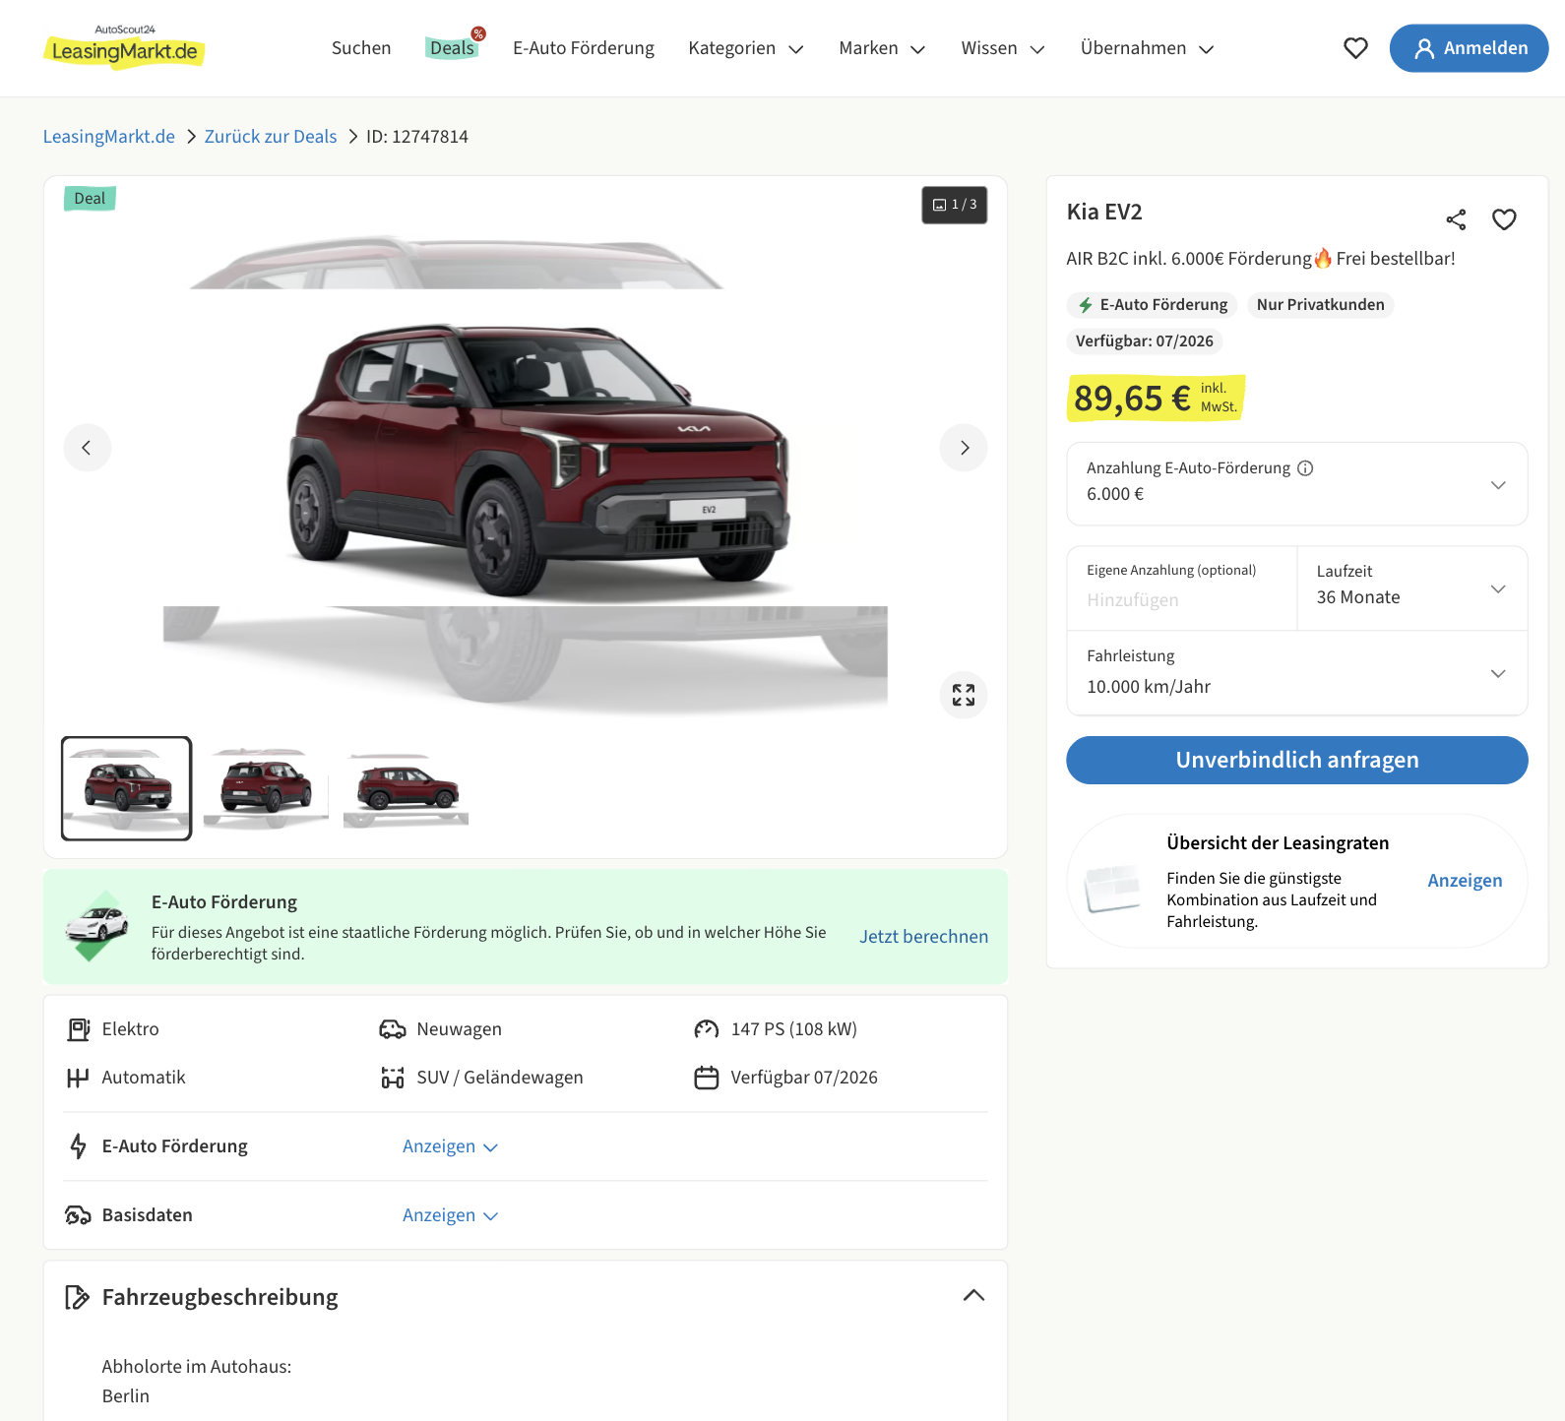Click the Eigene Anzahlung input field
Image resolution: width=1565 pixels, height=1421 pixels.
1181,599
